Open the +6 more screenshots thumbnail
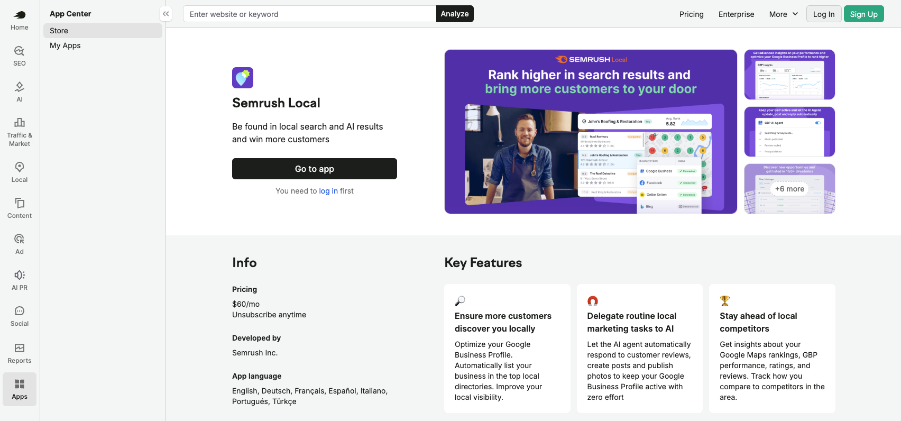This screenshot has height=421, width=901. 789,189
